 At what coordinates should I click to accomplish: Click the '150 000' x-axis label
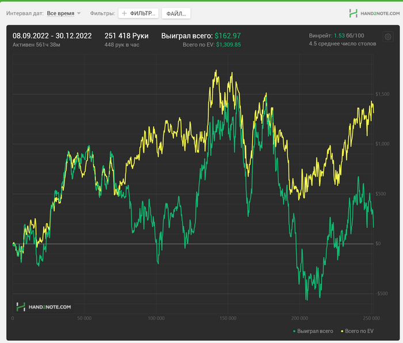click(228, 318)
